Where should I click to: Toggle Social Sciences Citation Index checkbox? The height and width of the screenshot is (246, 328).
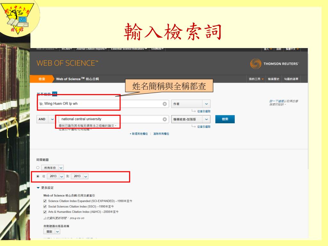(x=45, y=207)
